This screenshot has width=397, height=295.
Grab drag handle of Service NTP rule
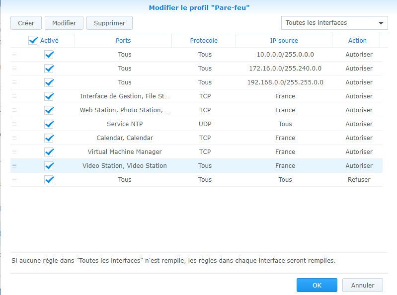[x=14, y=124]
